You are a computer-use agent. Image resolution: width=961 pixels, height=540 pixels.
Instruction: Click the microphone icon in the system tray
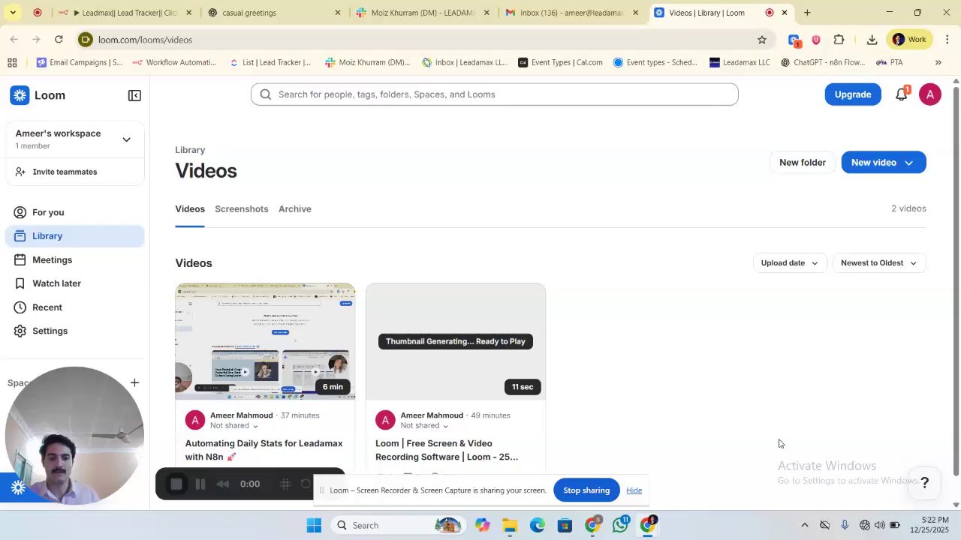[x=845, y=526]
